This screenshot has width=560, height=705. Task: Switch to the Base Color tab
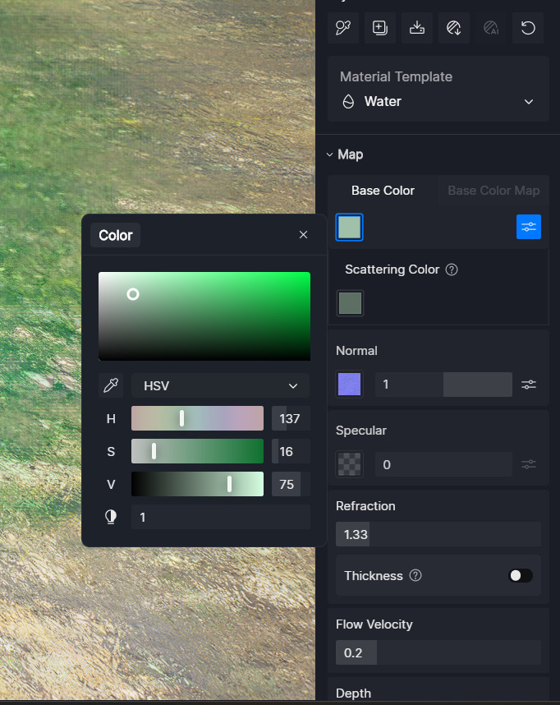coord(383,191)
